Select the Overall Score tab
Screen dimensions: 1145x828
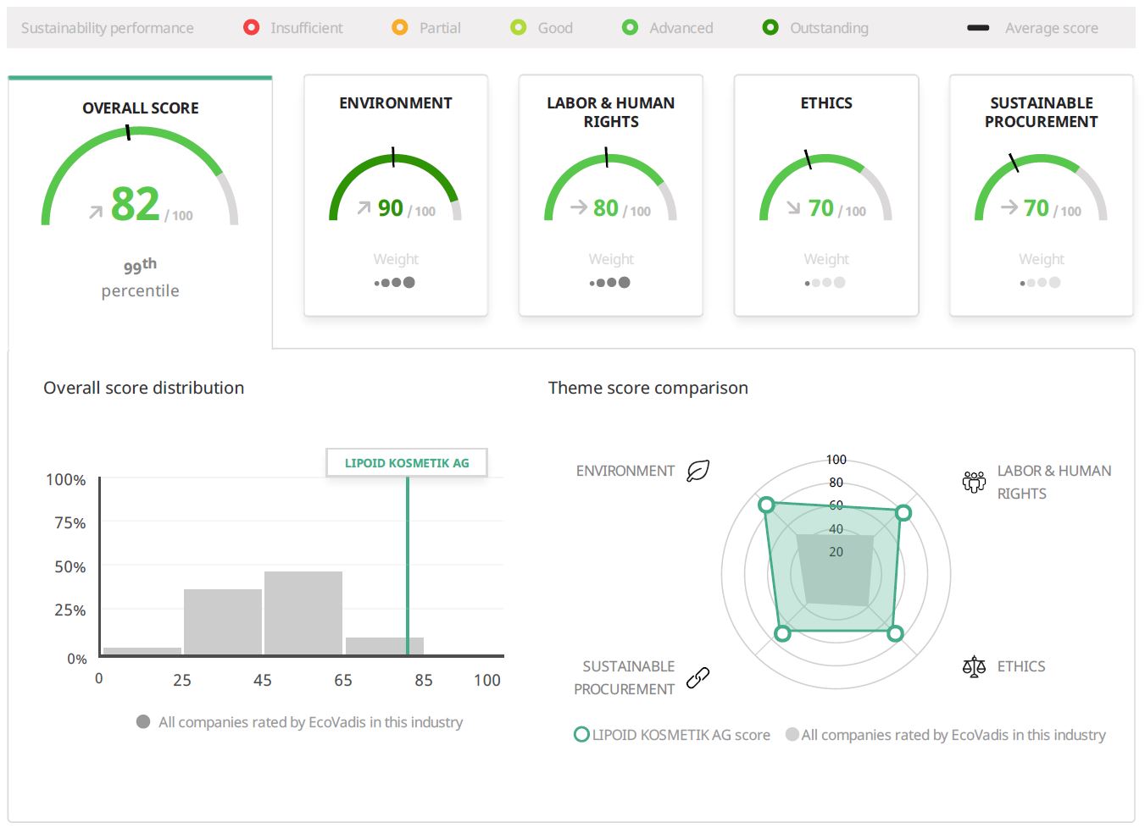(140, 212)
